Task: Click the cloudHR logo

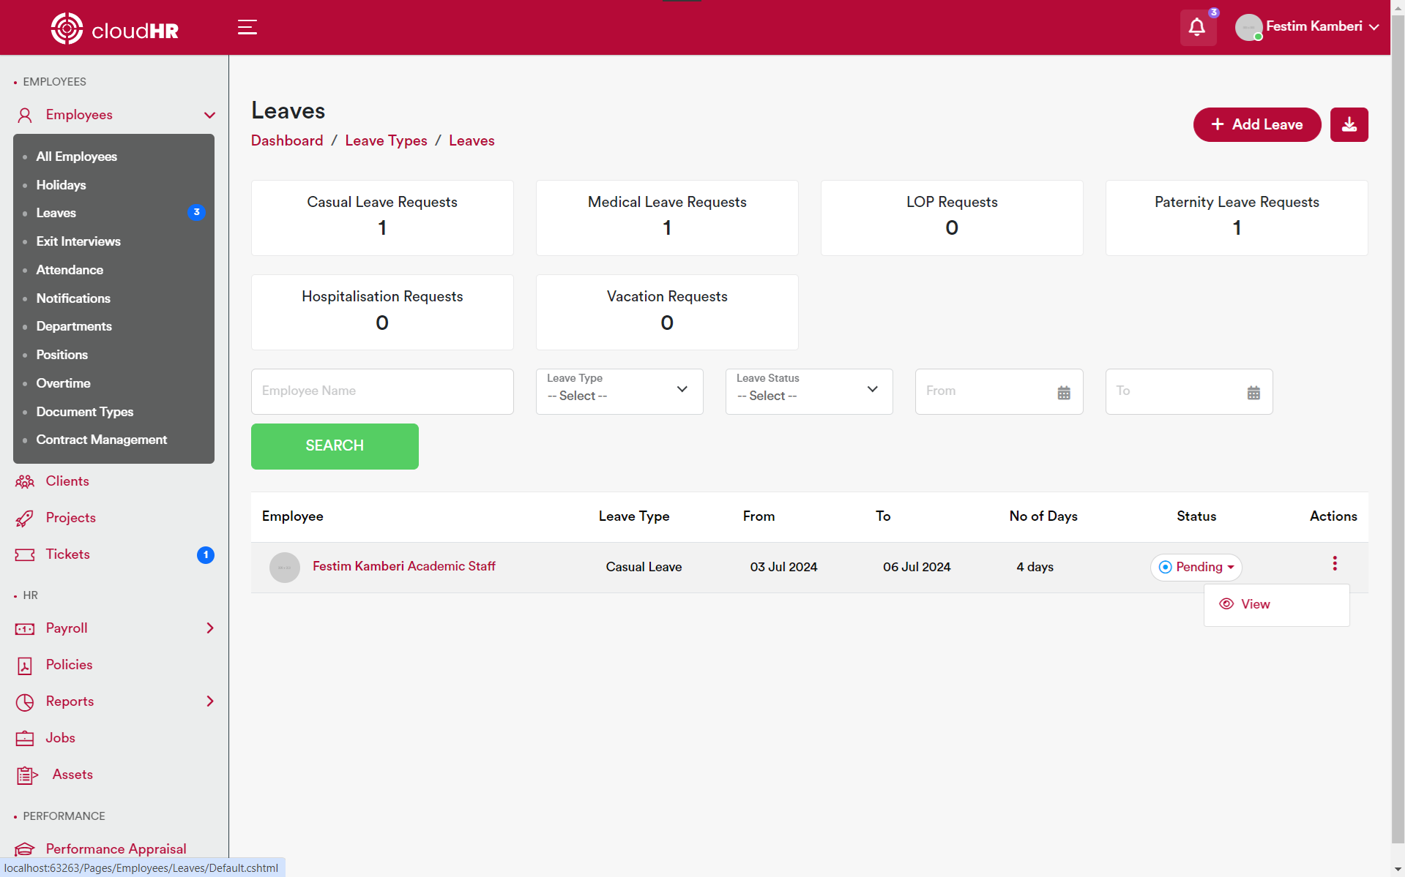Action: (x=115, y=29)
